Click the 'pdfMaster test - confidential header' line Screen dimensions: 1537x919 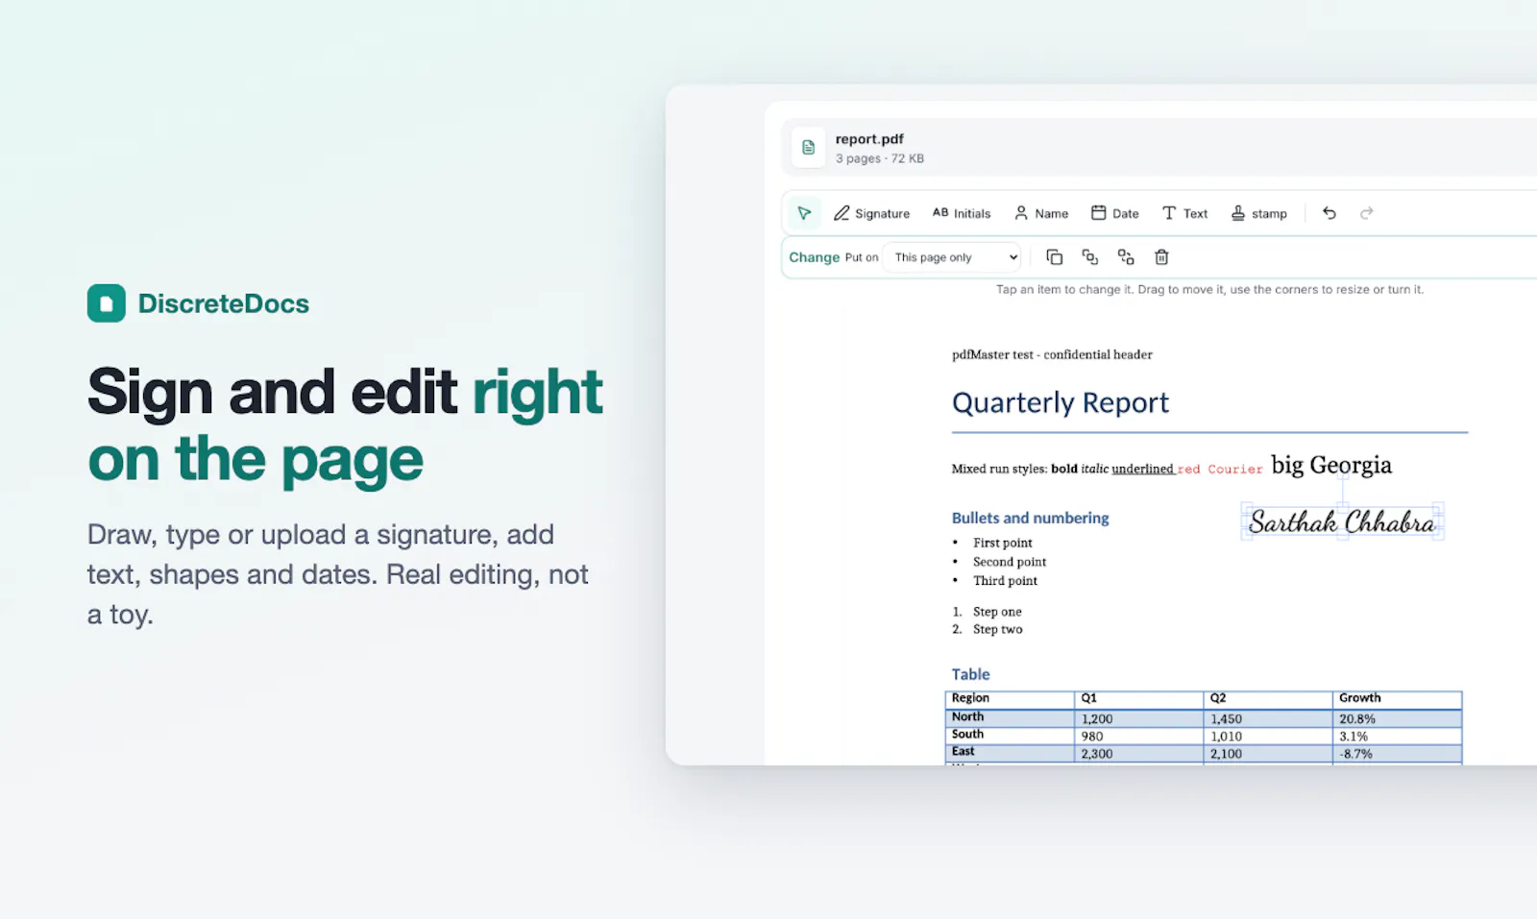click(1052, 354)
